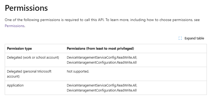Open the Permissions hyperlink
This screenshot has width=210, height=97.
14,26
